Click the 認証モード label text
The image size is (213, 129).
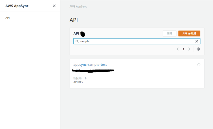[x=80, y=78]
